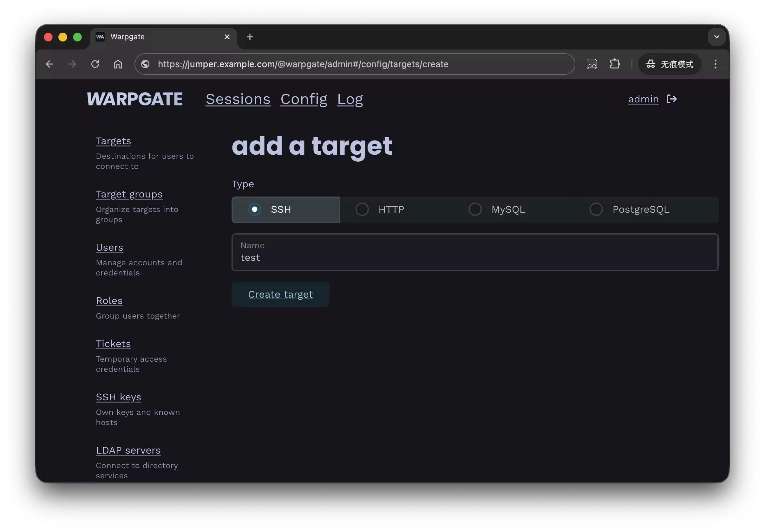
Task: Click 'Own keys and known hosts' text
Action: click(x=138, y=417)
